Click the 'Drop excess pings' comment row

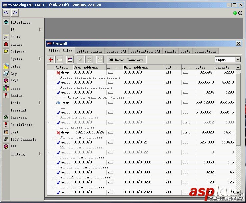pos(77,127)
